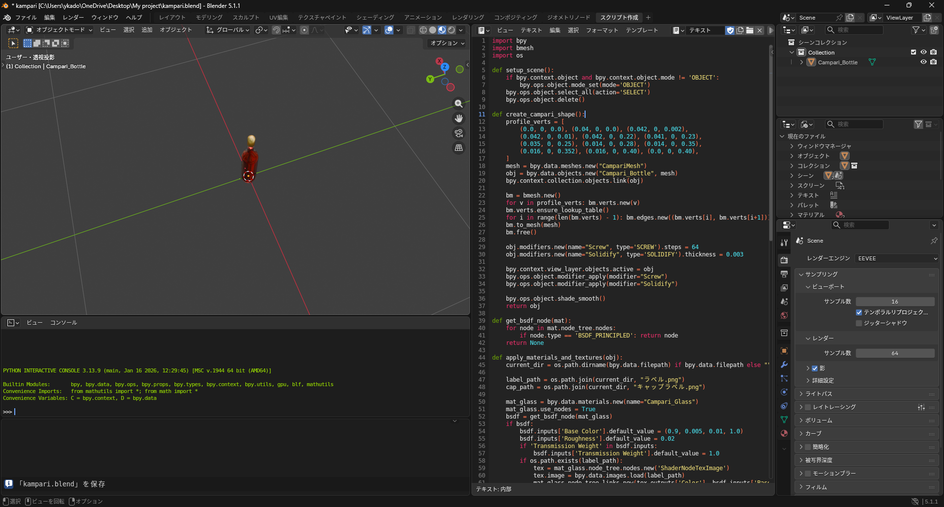Screen dimensions: 944x507
Task: Open Material properties tab icon
Action: point(784,433)
